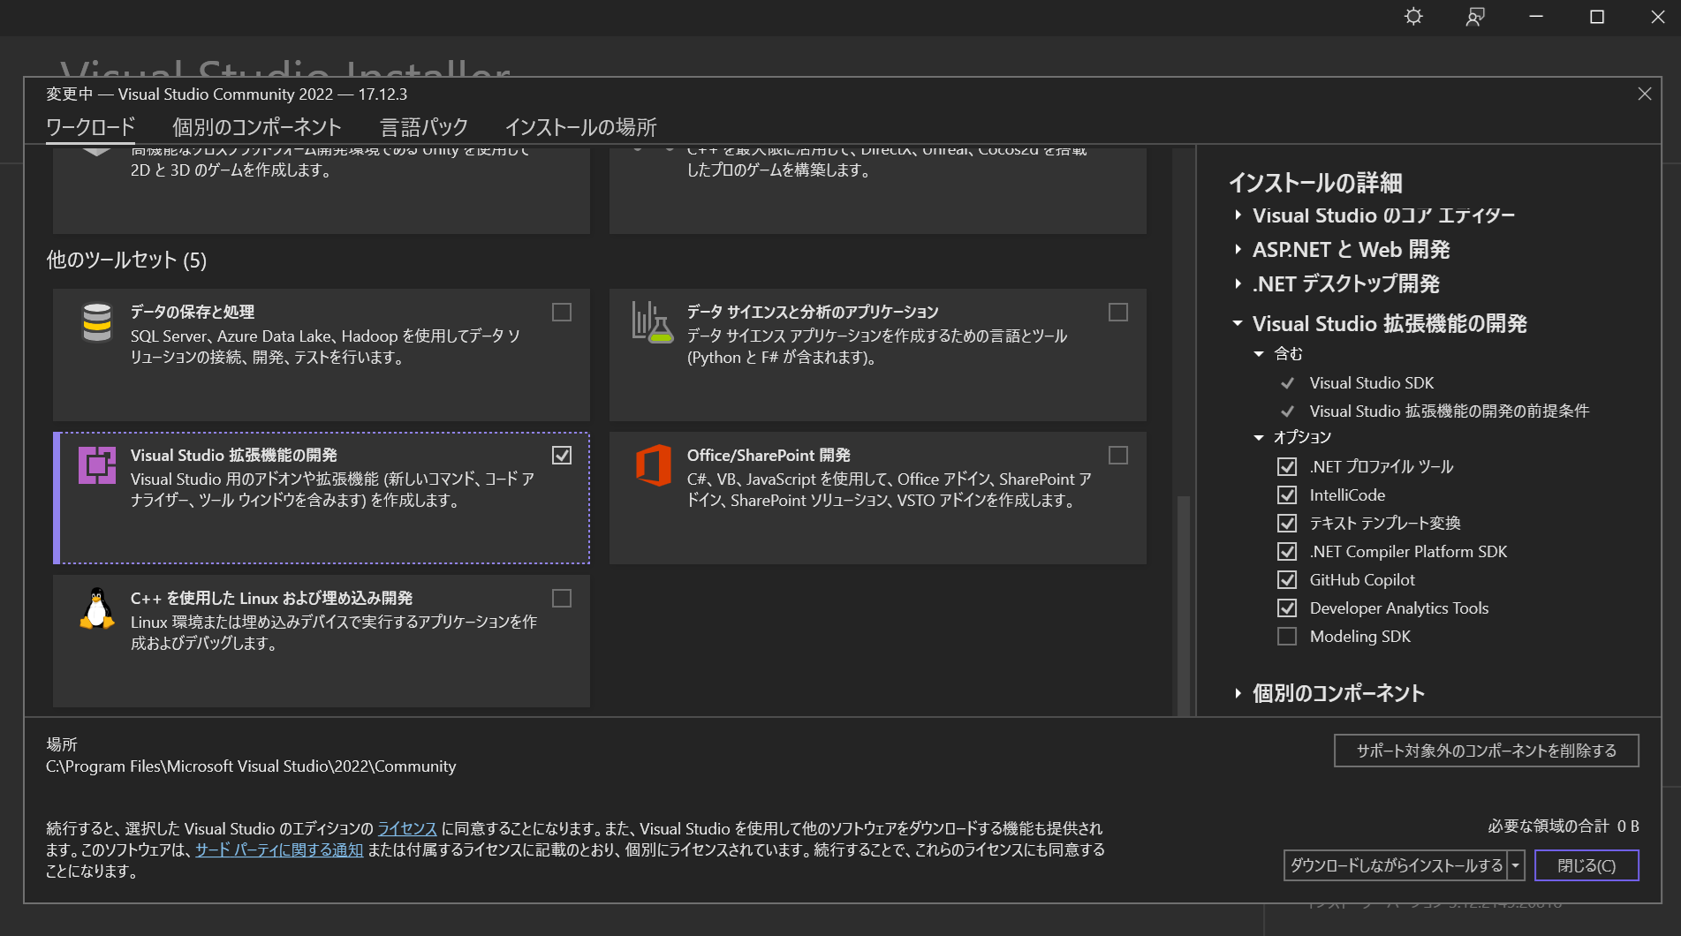Image resolution: width=1681 pixels, height=936 pixels.
Task: Open the サード パーティに関する通知 link
Action: point(279,850)
